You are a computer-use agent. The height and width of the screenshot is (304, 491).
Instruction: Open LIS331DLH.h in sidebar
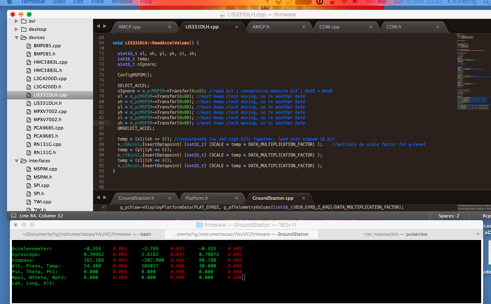(48, 103)
